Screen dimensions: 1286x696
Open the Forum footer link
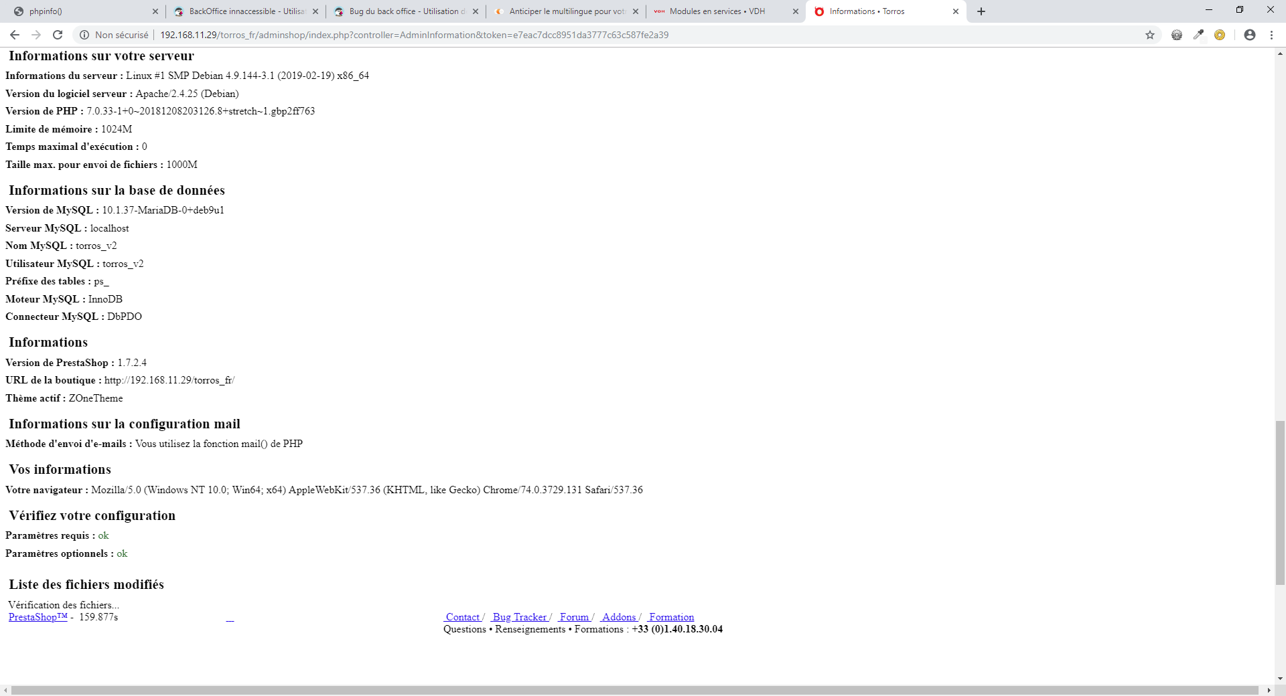[574, 617]
